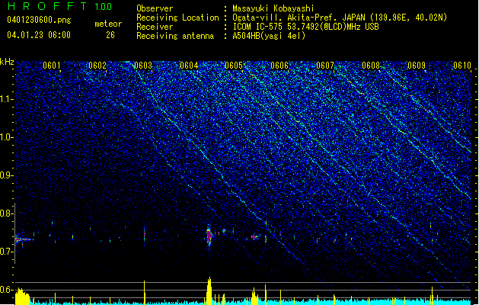The image size is (479, 305).
Task: Click the 0602 time marker
Action: pyautogui.click(x=97, y=66)
